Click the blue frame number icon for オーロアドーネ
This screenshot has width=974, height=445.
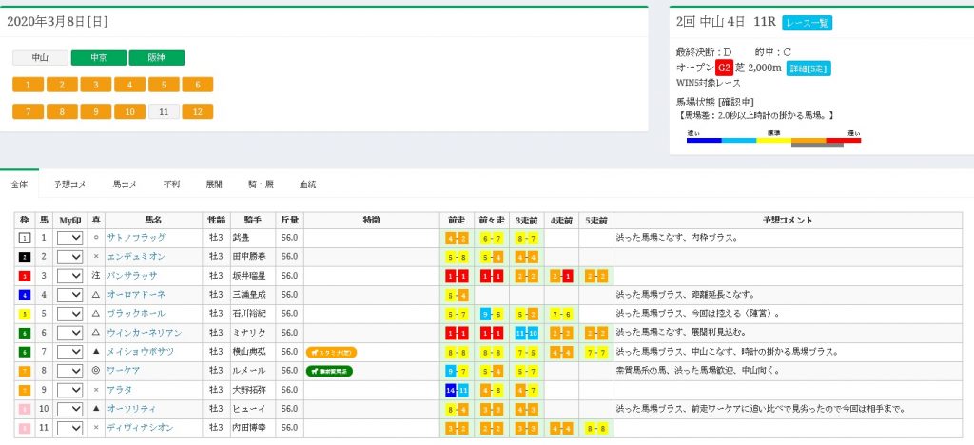pyautogui.click(x=26, y=295)
